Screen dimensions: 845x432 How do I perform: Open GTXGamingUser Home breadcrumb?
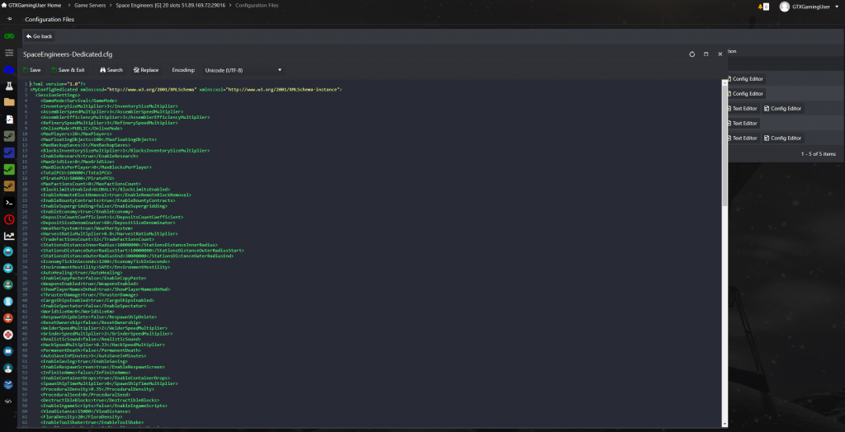pyautogui.click(x=33, y=6)
